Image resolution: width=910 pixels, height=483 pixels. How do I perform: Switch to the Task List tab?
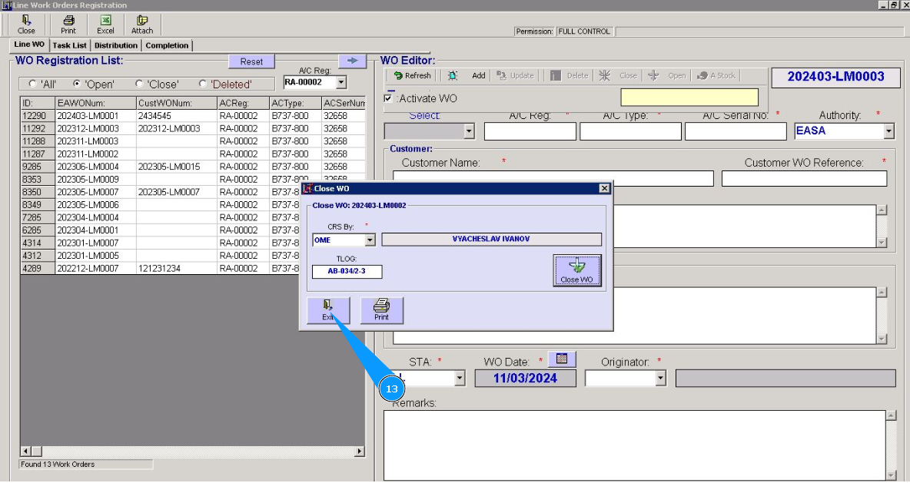[x=70, y=45]
